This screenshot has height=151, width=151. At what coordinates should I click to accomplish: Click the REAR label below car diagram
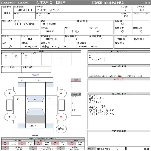point(35,135)
